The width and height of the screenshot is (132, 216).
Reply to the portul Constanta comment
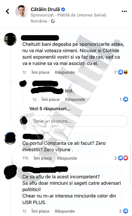point(67,158)
